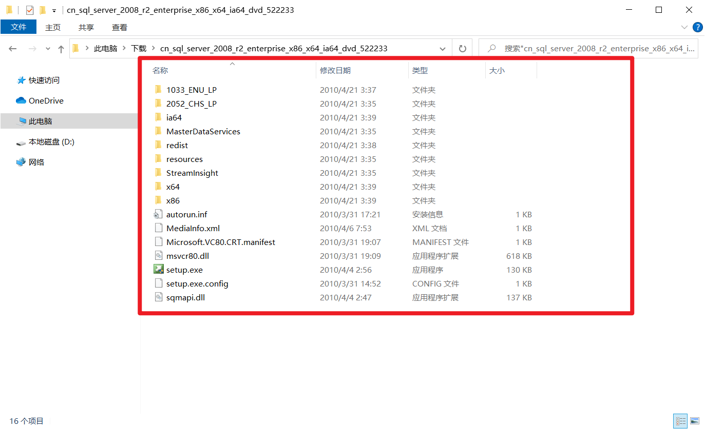Select the file name setup.exe.config

(197, 283)
